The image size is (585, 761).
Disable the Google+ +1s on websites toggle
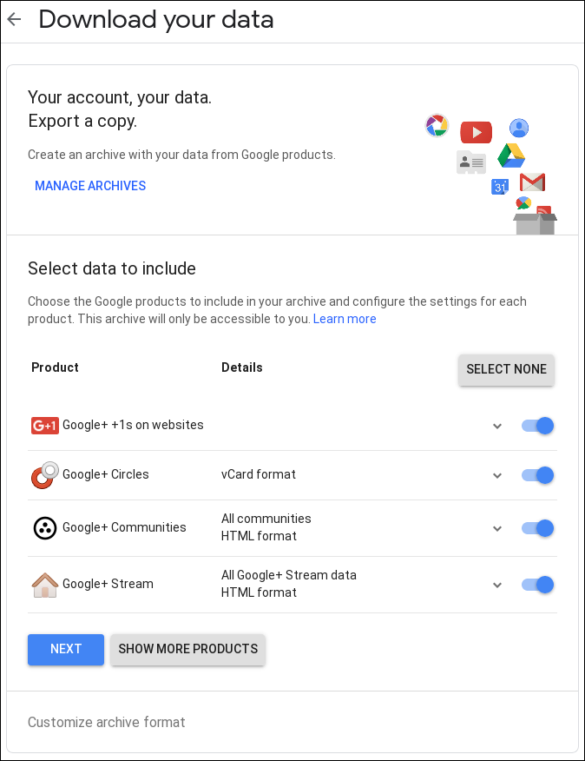pyautogui.click(x=537, y=426)
